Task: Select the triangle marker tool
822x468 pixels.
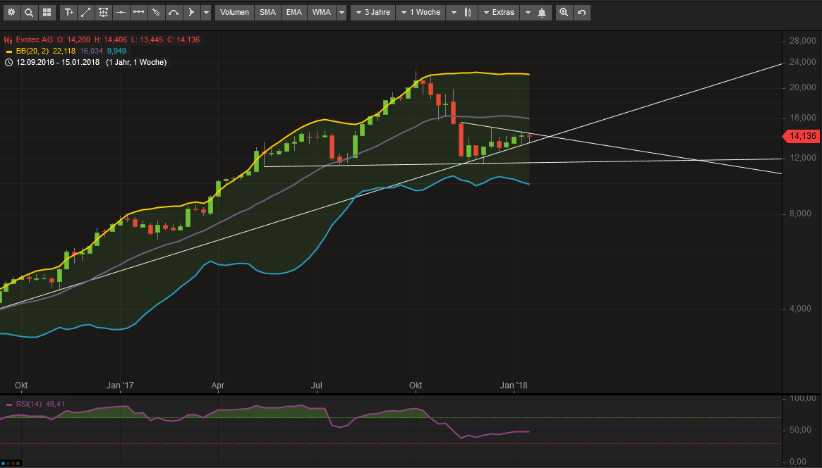Action: [191, 12]
